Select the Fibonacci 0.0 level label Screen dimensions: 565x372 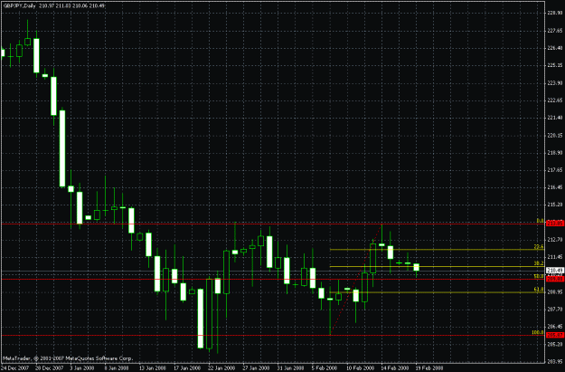(x=540, y=221)
